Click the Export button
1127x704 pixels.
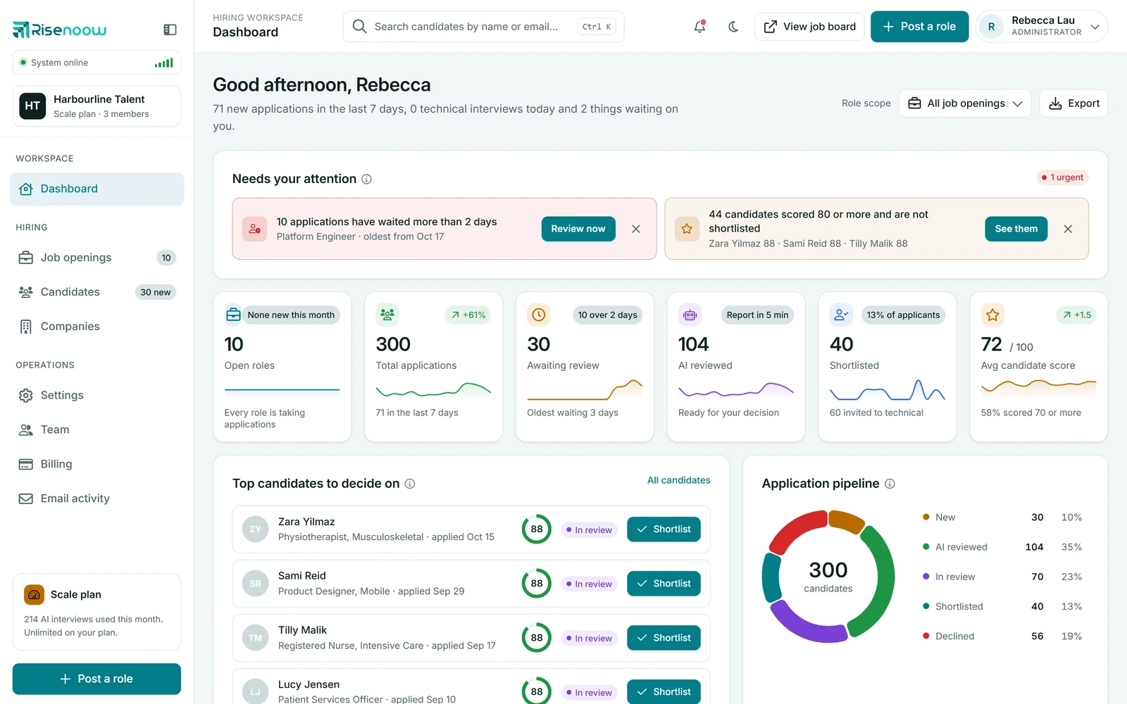tap(1073, 103)
